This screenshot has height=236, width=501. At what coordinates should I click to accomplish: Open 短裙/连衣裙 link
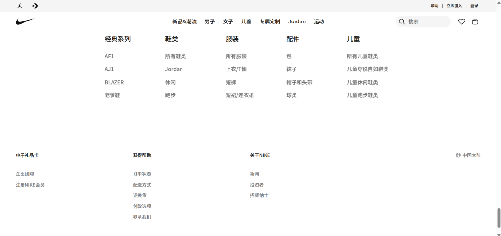[240, 95]
